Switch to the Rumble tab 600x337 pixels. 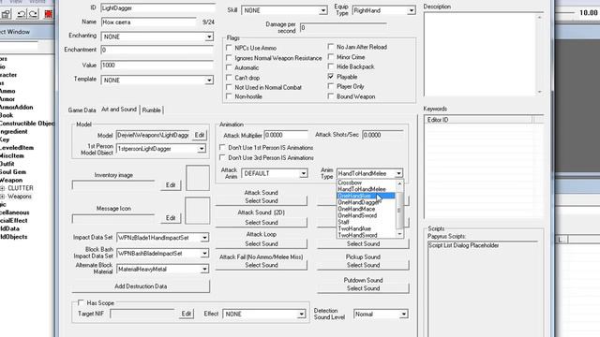tap(152, 110)
